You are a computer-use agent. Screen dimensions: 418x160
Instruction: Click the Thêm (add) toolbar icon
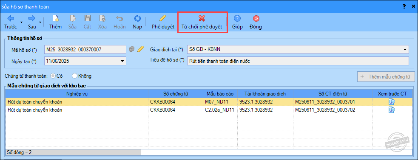pos(55,18)
